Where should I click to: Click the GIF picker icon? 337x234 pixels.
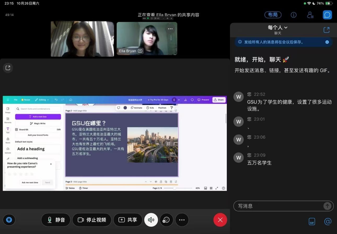point(312,222)
